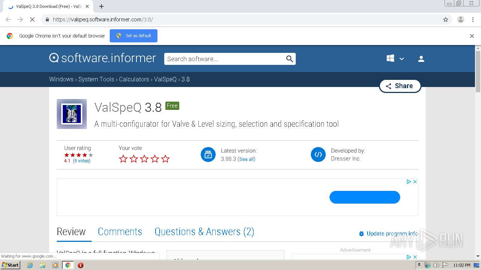Screen dimensions: 481x270
Task: Rate three stars in Your vote
Action: (x=144, y=159)
